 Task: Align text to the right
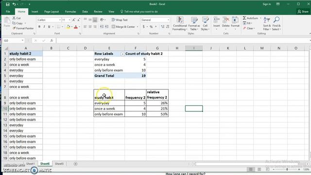[95, 27]
